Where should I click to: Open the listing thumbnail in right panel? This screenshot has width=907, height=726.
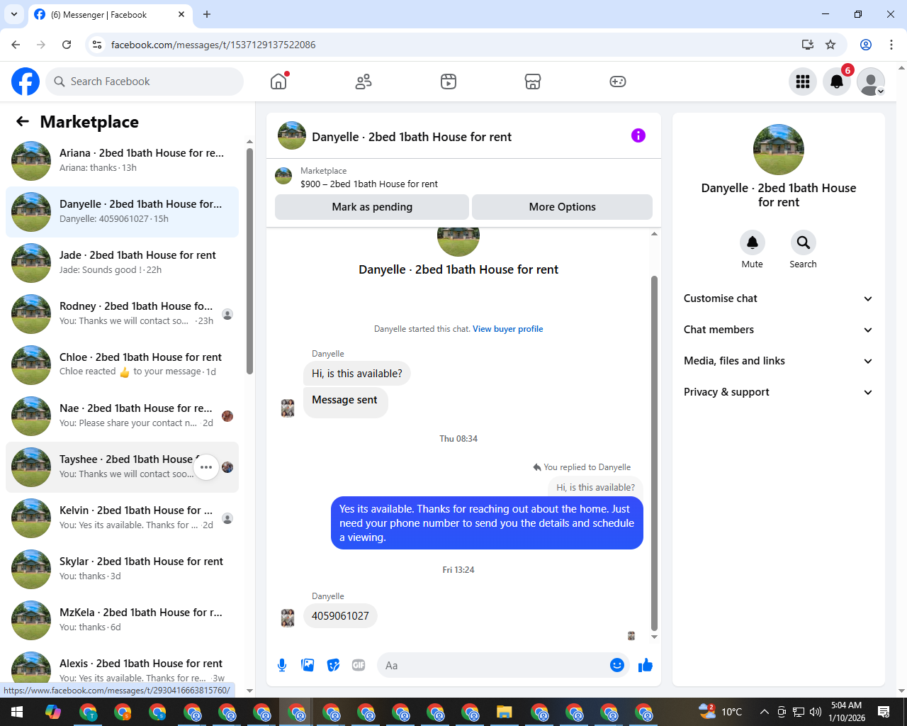point(779,150)
